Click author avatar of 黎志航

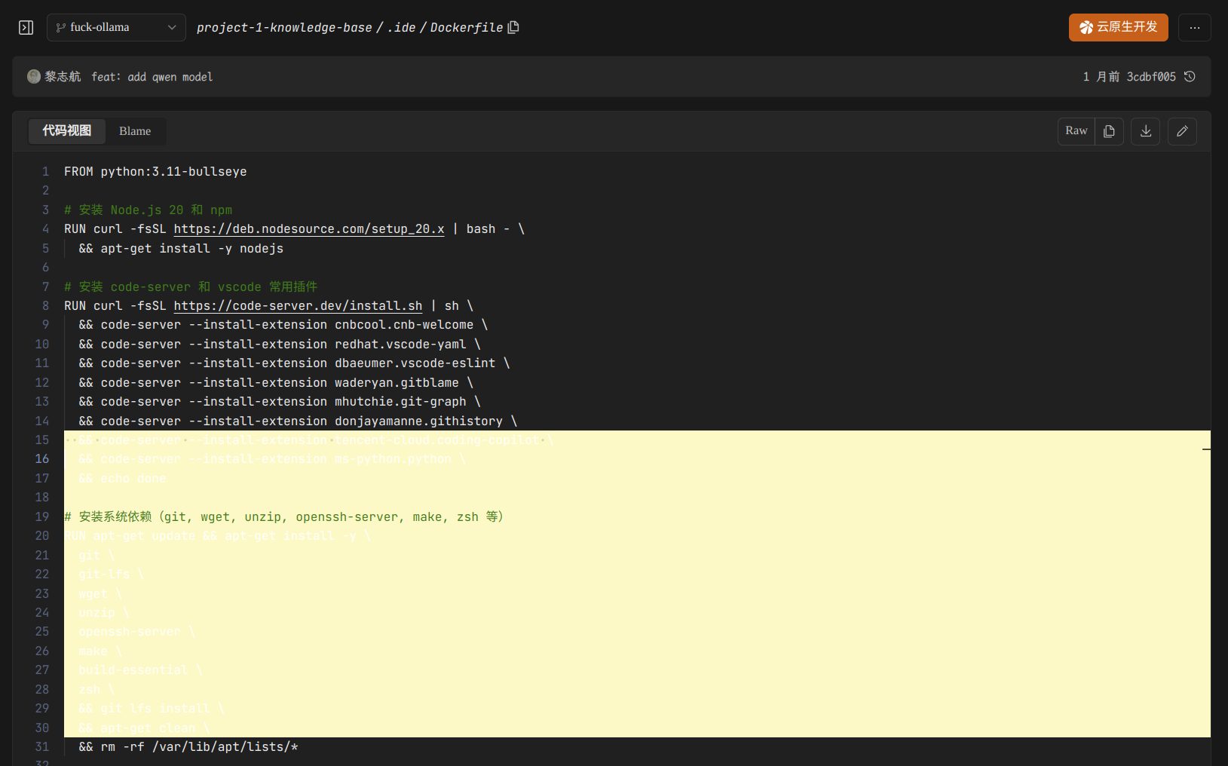(x=34, y=77)
